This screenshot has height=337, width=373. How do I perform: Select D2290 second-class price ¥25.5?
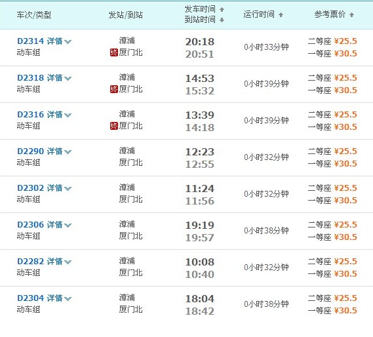pos(345,151)
